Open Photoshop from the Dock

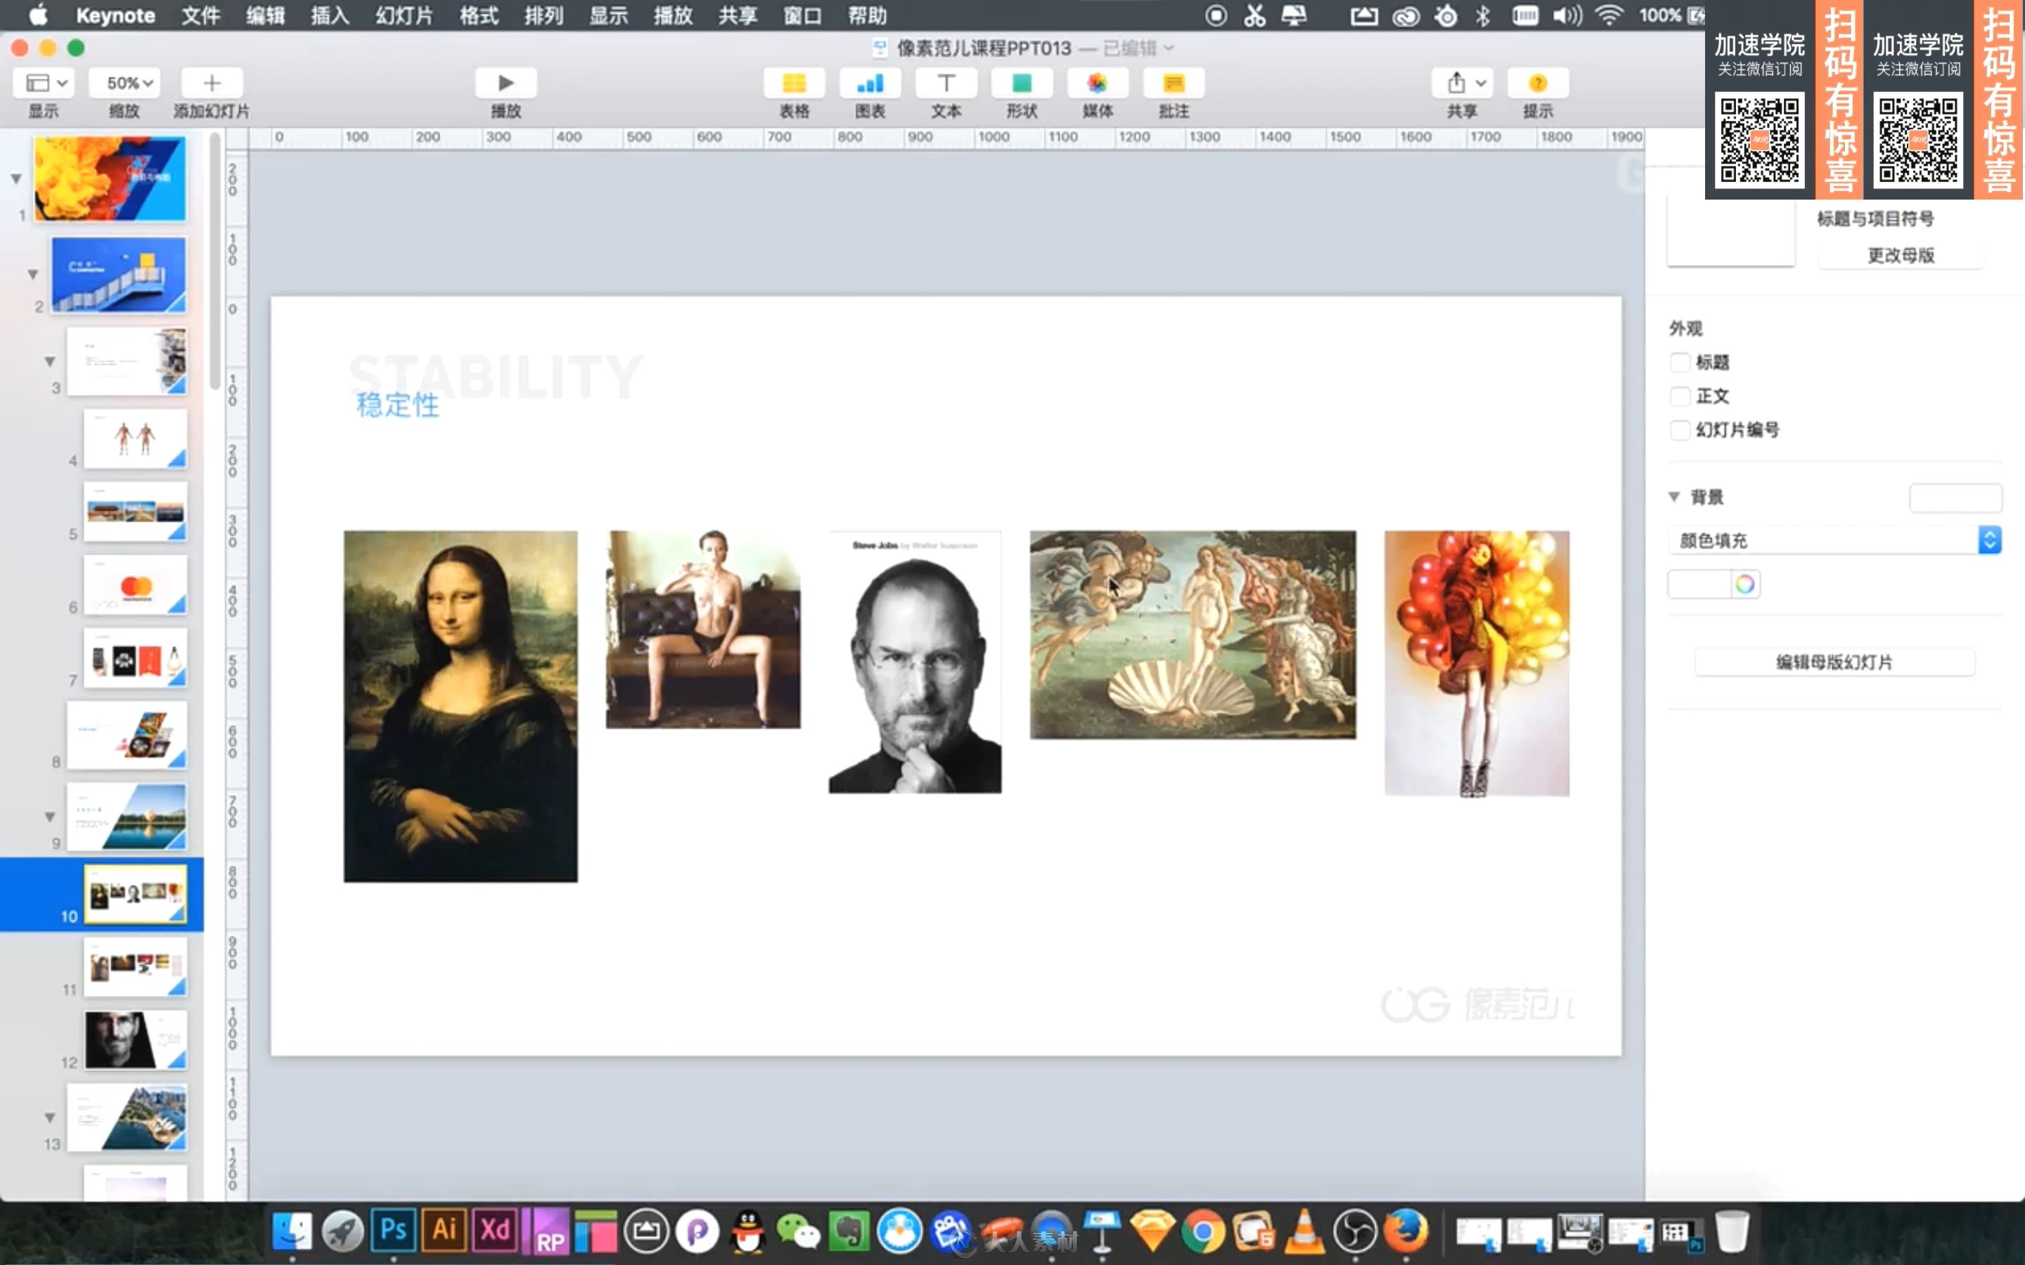tap(393, 1230)
